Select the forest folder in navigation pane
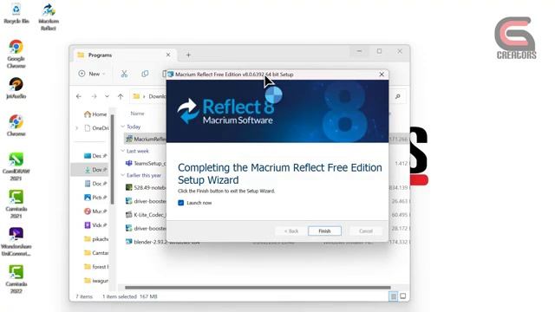Screen dimensions: 555x312 pyautogui.click(x=96, y=267)
